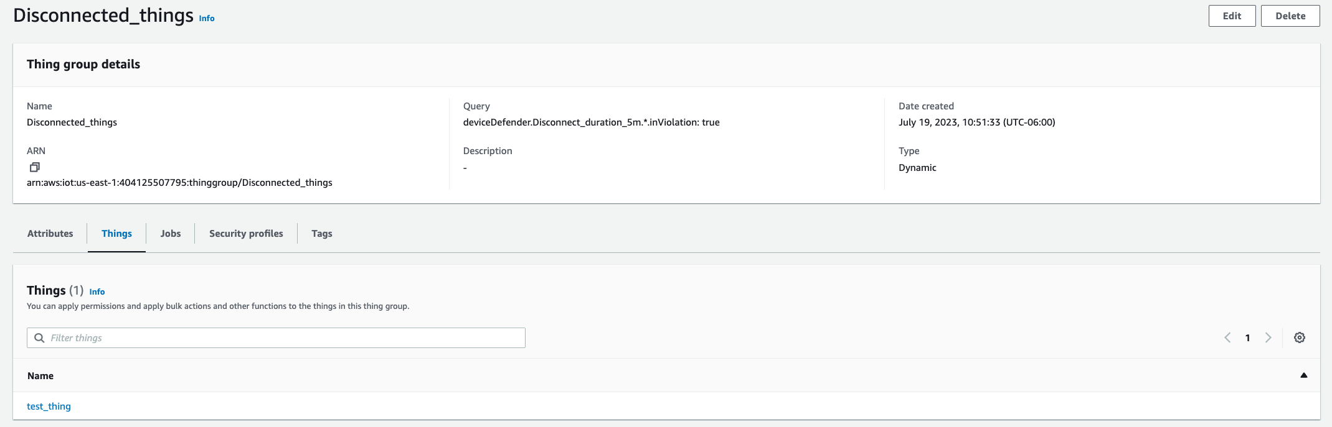
Task: Delete the Disconnected_things group
Action: (1290, 16)
